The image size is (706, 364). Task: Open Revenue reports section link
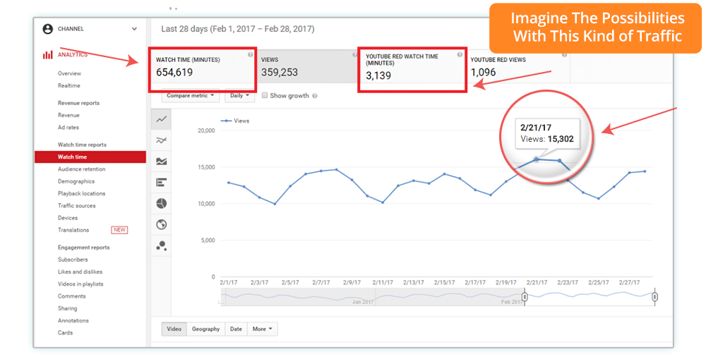coord(78,103)
